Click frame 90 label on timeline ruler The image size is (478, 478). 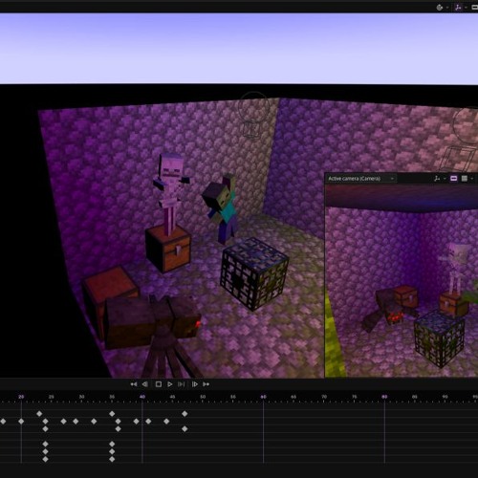[445, 397]
